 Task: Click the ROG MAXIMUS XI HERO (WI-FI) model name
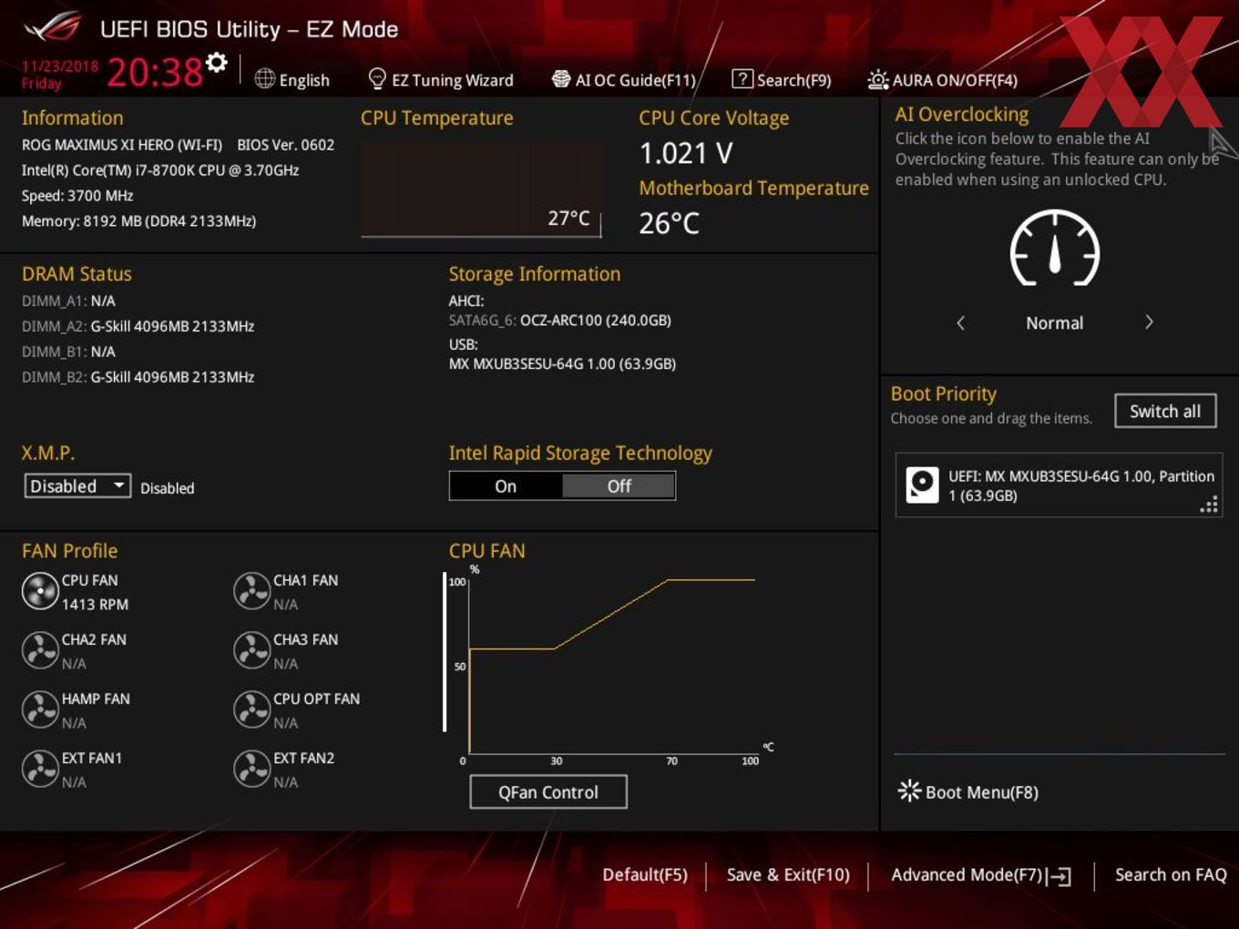[122, 145]
